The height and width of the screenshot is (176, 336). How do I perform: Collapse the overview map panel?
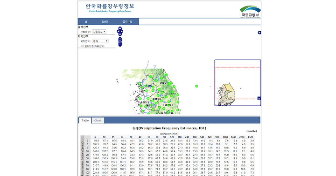(x=259, y=98)
